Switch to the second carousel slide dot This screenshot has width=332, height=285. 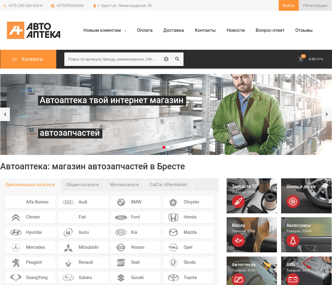[168, 147]
